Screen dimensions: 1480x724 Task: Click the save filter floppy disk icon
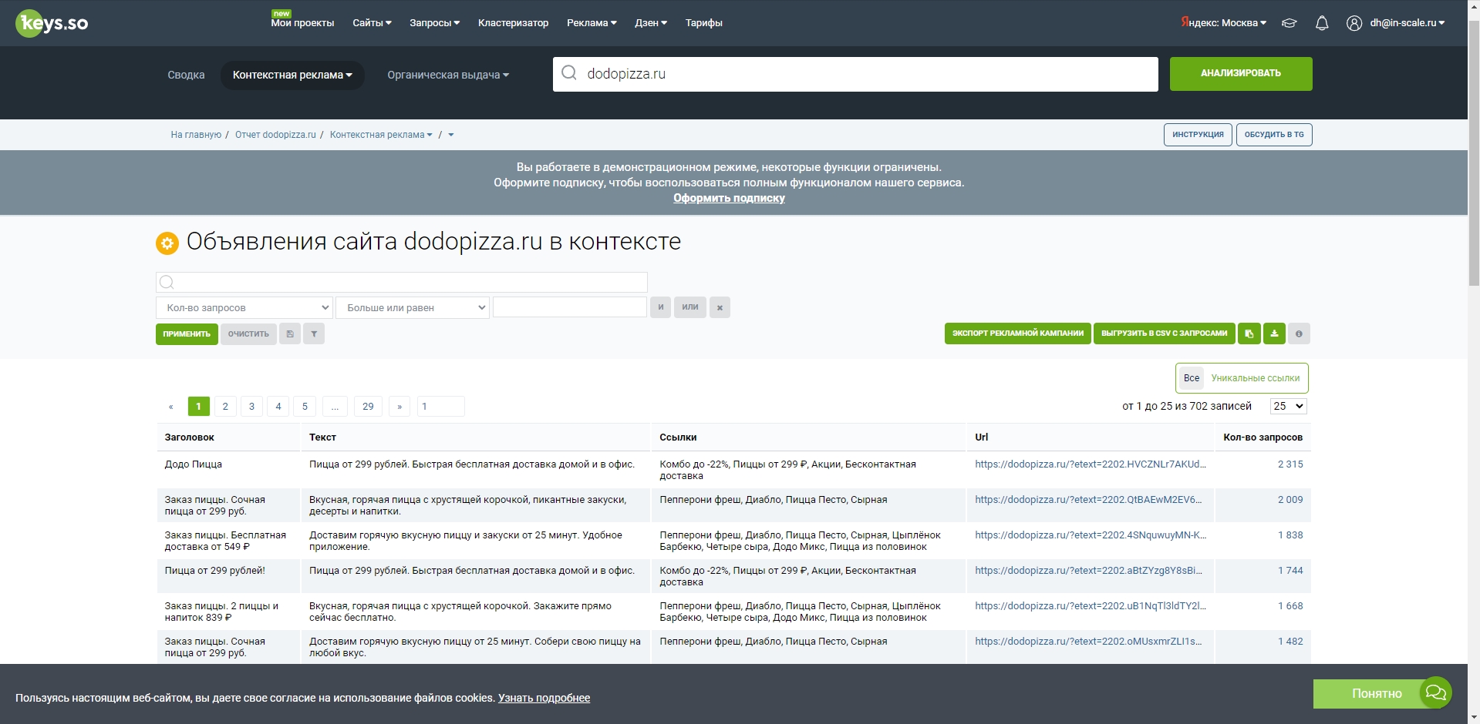pyautogui.click(x=290, y=334)
